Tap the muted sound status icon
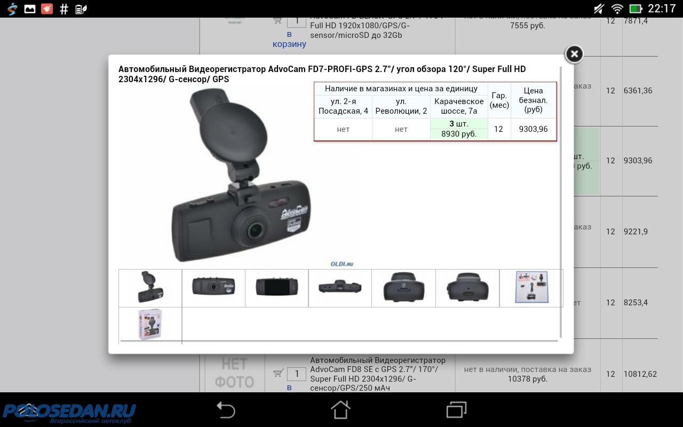This screenshot has width=683, height=427. 599,9
